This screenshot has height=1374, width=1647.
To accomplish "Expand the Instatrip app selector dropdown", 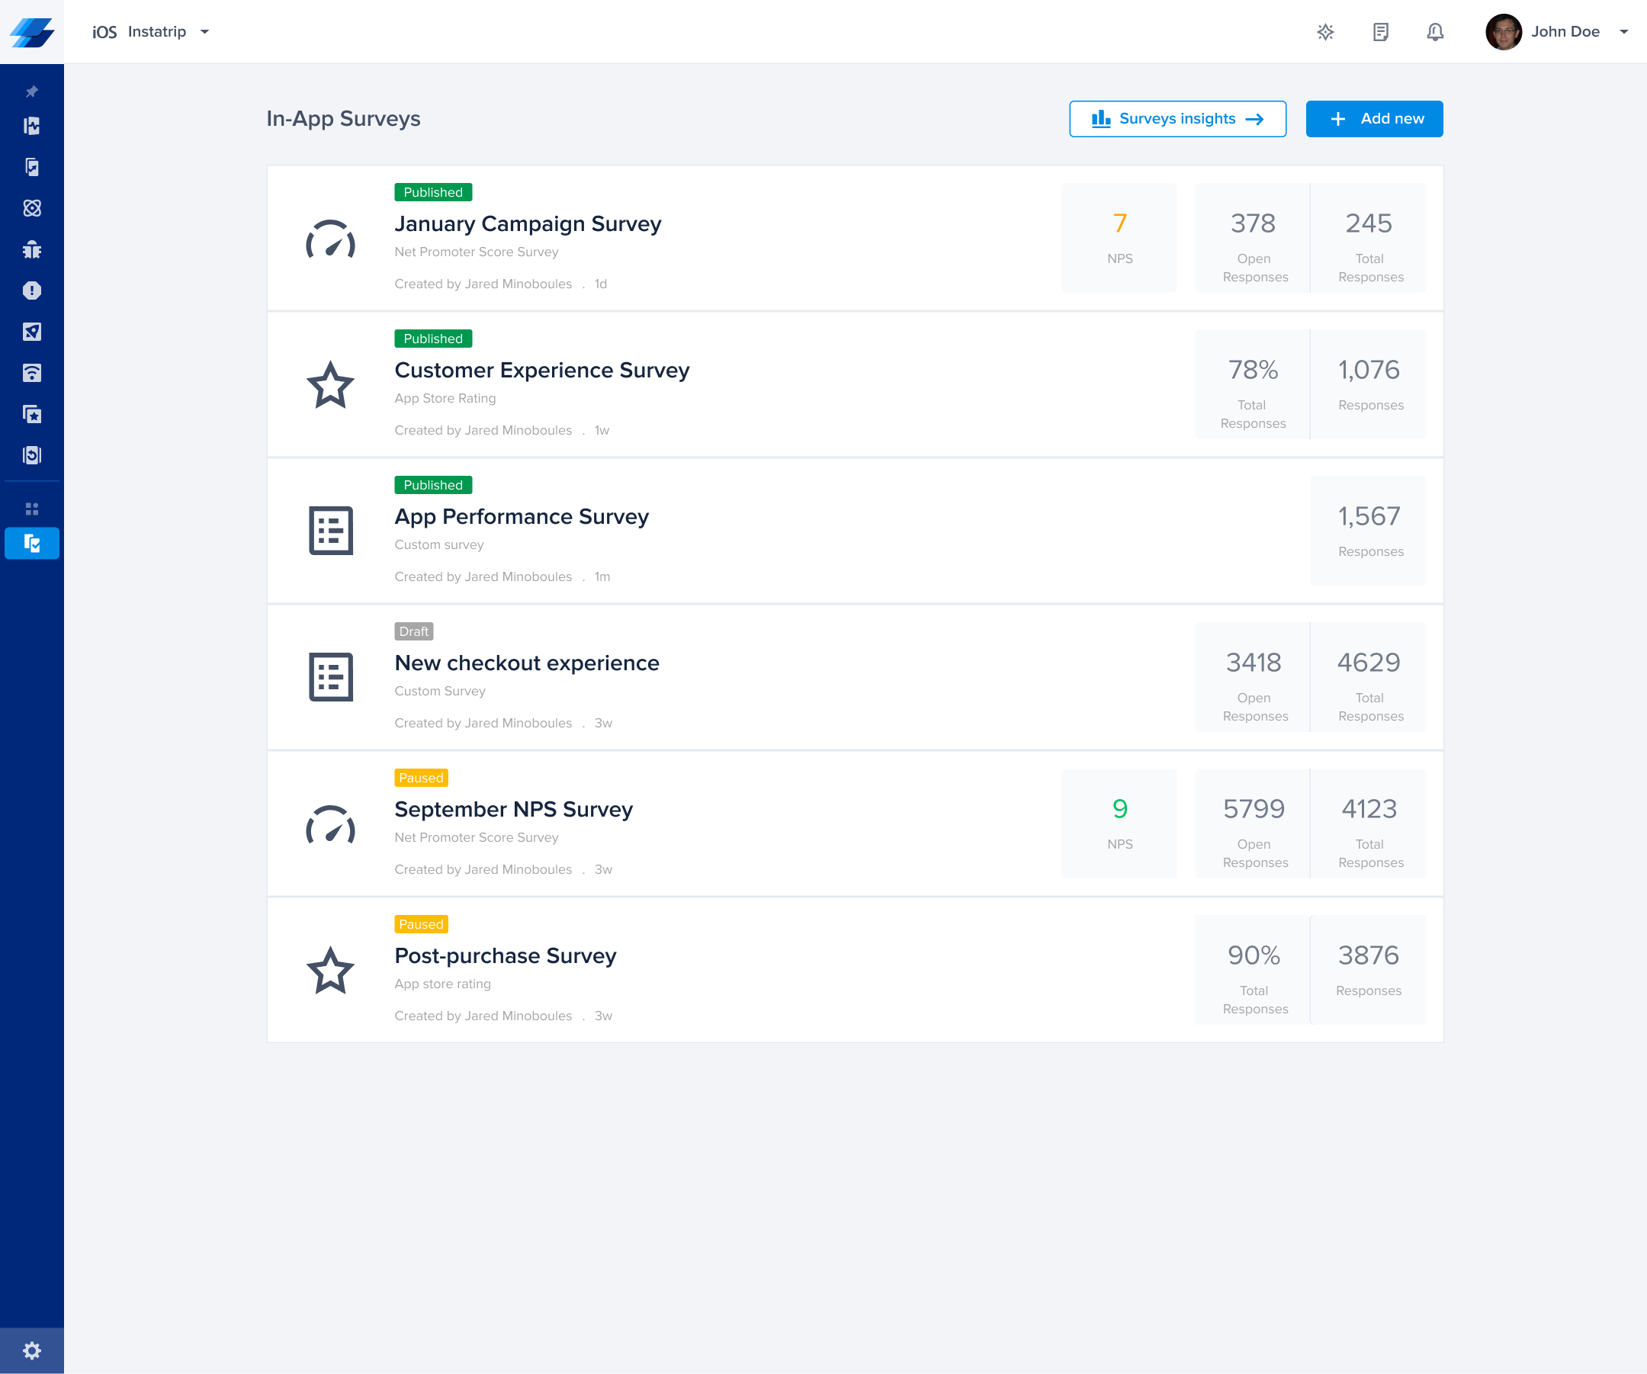I will [204, 32].
